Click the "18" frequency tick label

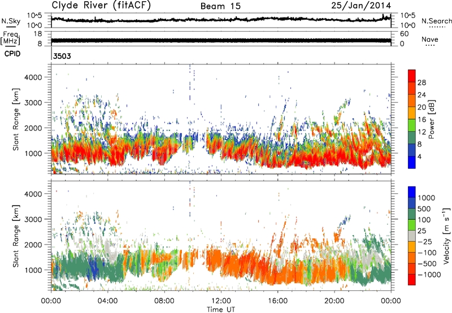(37, 34)
